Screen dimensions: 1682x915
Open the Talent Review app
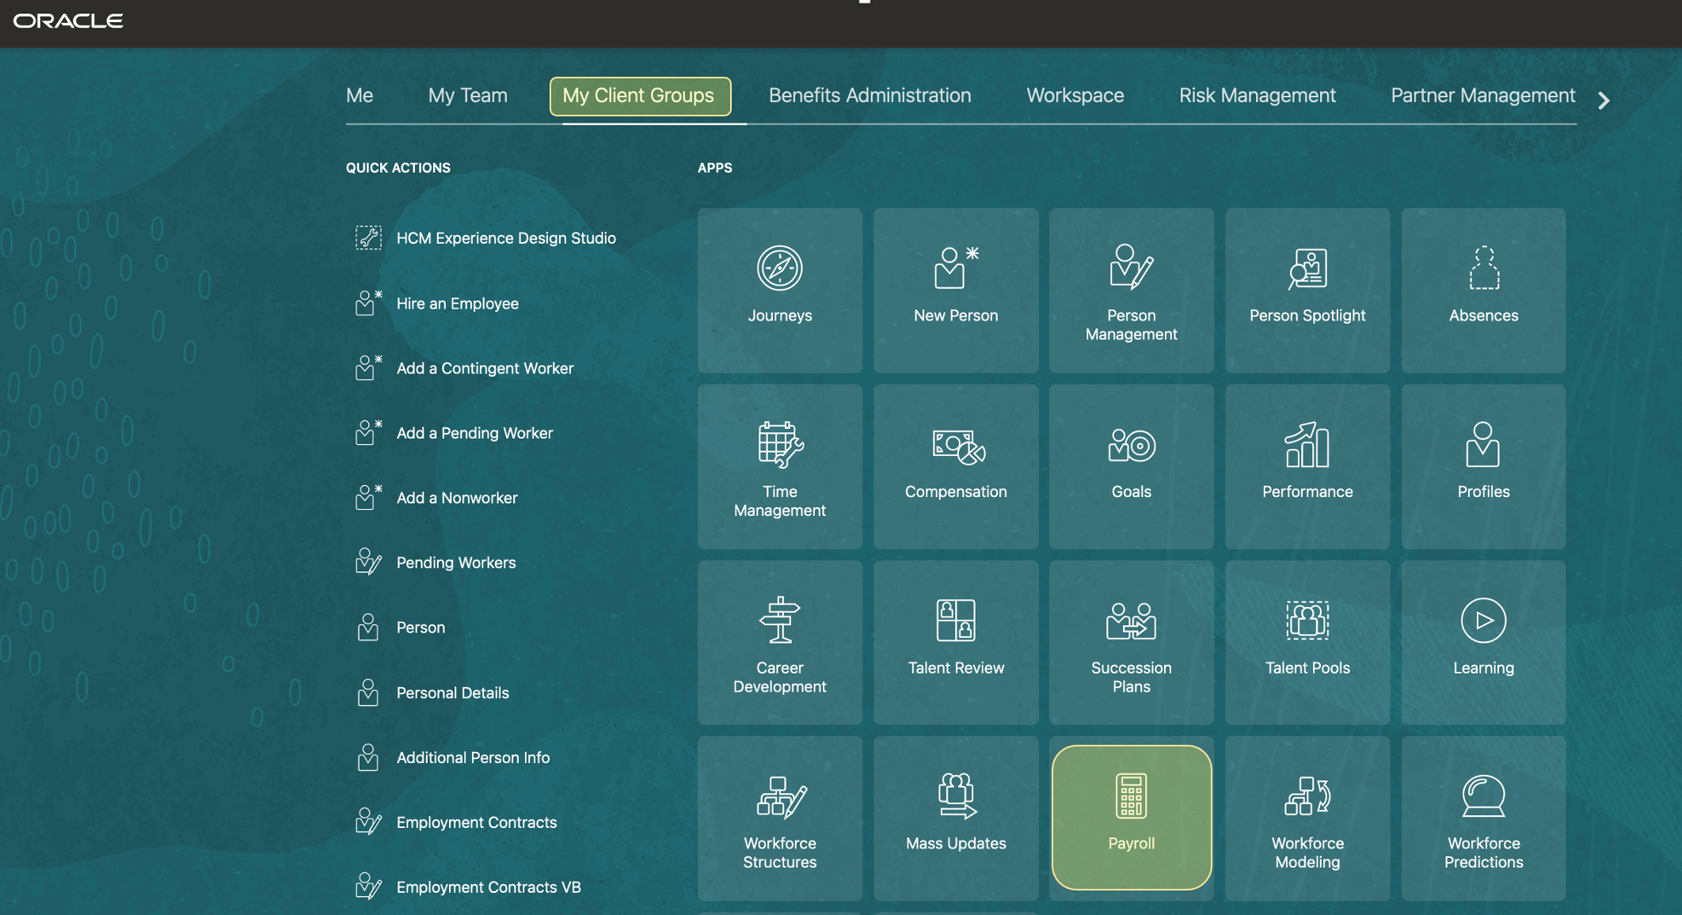click(x=955, y=641)
